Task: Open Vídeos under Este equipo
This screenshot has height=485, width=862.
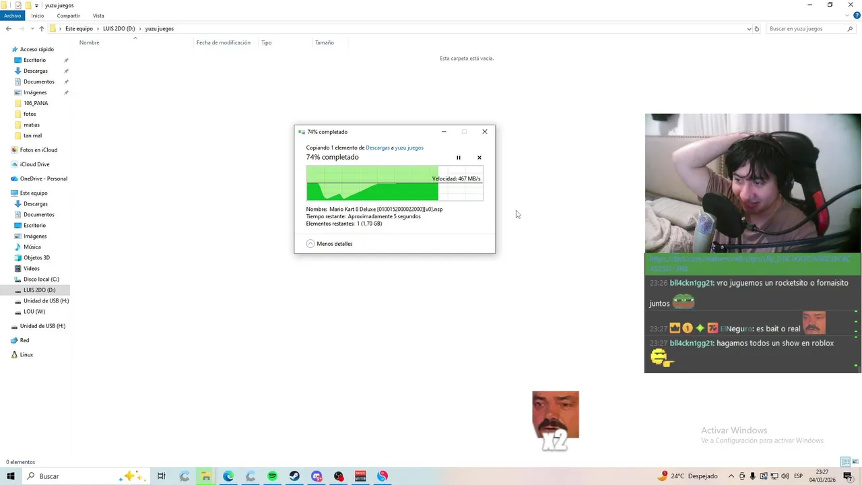Action: point(31,268)
